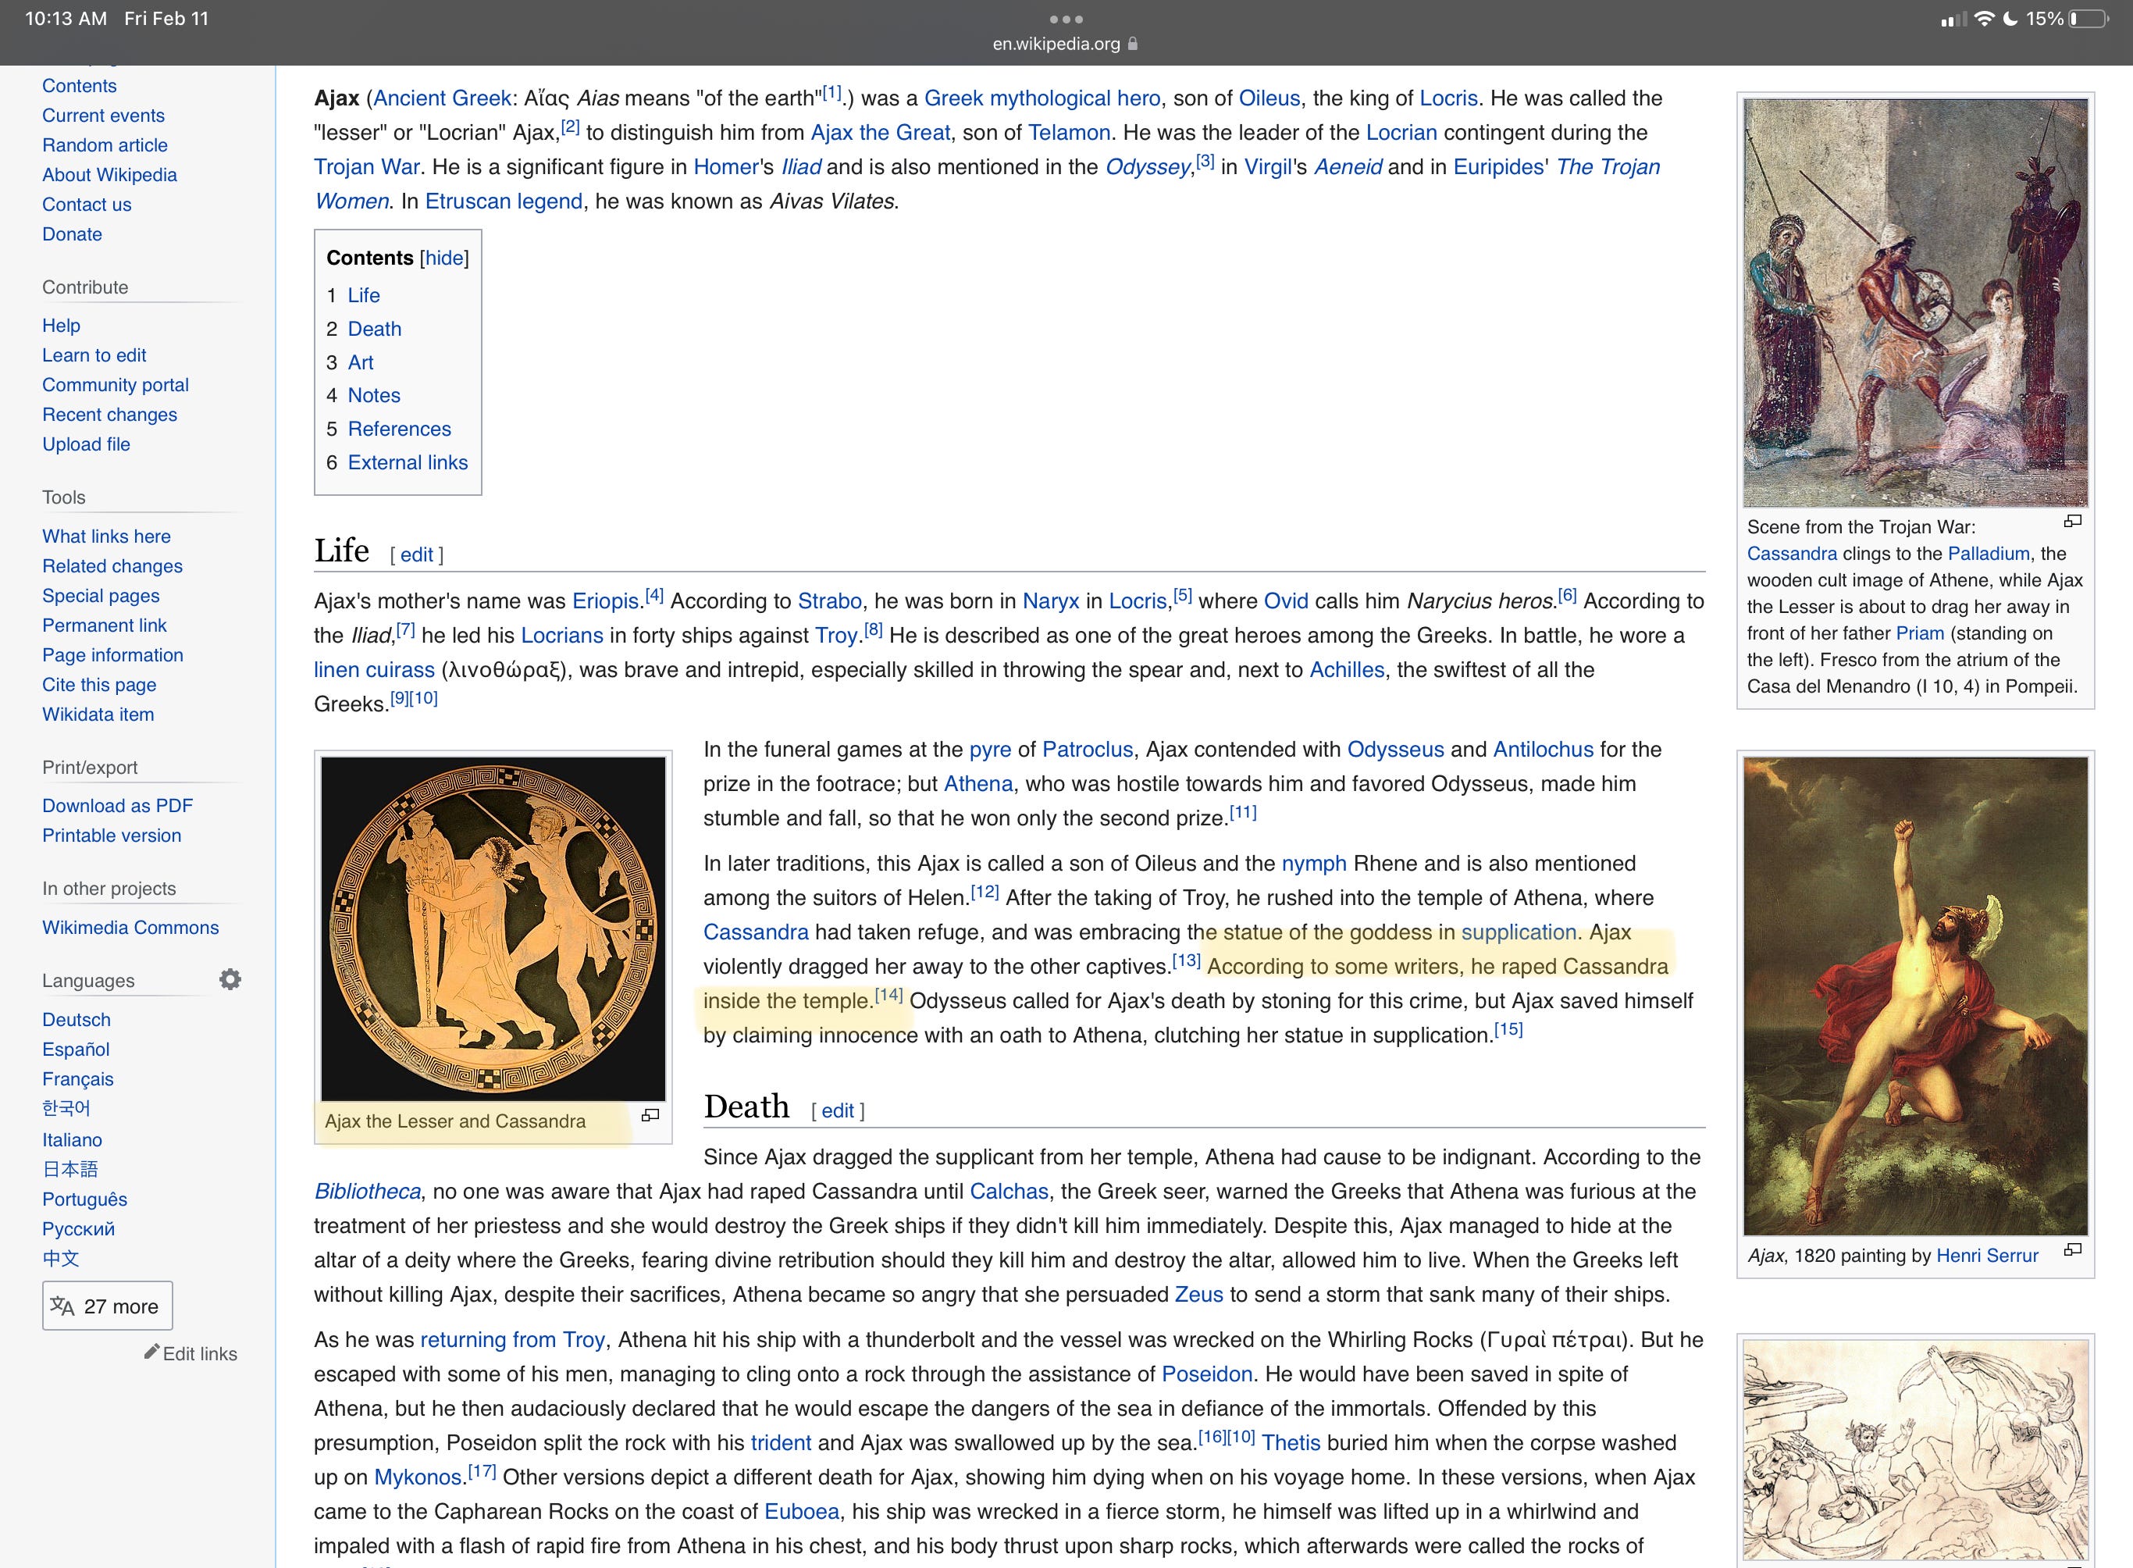Click the Donate sidebar link
2133x1568 pixels.
click(x=72, y=234)
